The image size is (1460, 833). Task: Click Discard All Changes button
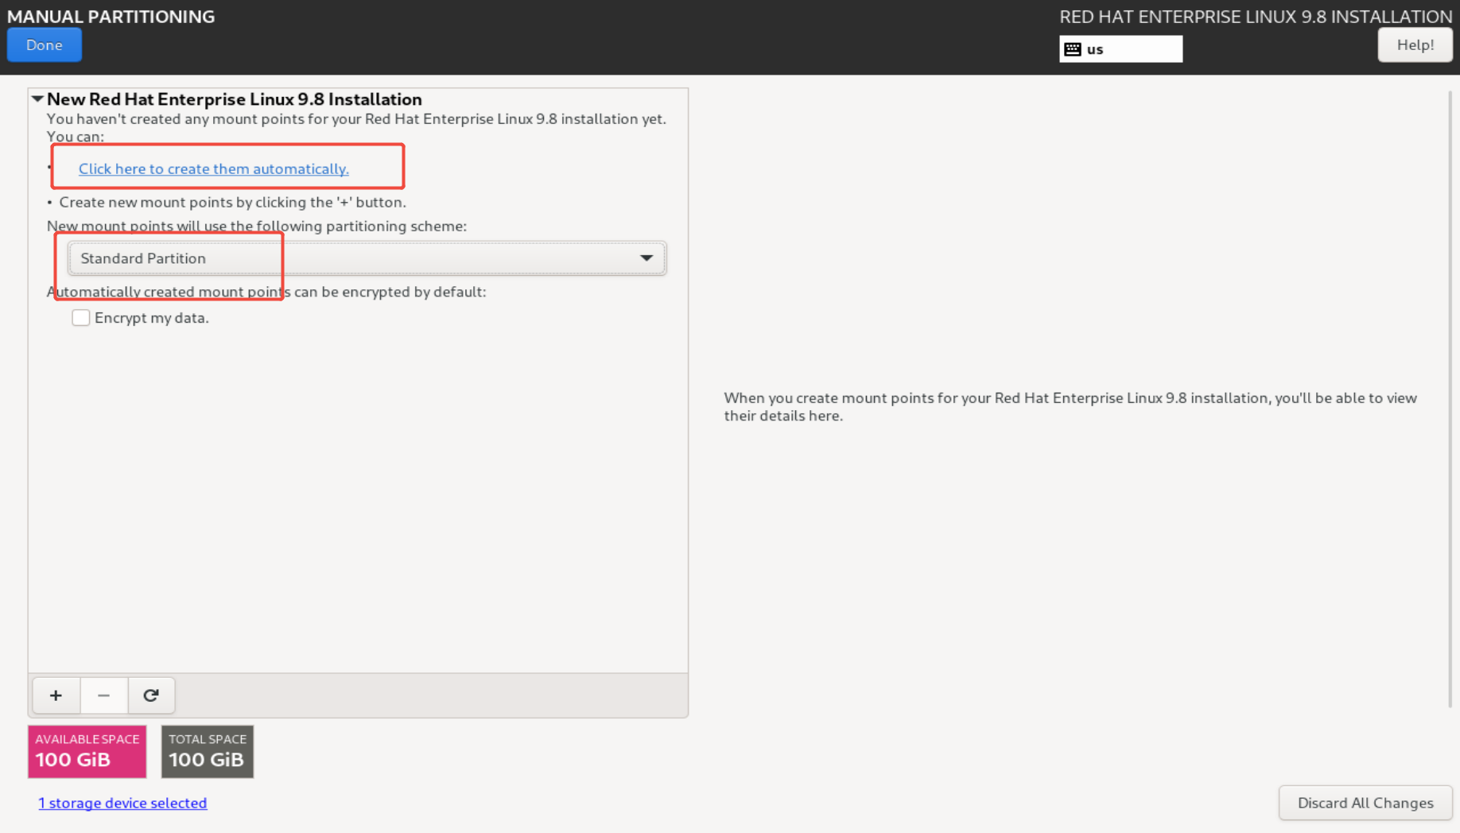tap(1365, 803)
